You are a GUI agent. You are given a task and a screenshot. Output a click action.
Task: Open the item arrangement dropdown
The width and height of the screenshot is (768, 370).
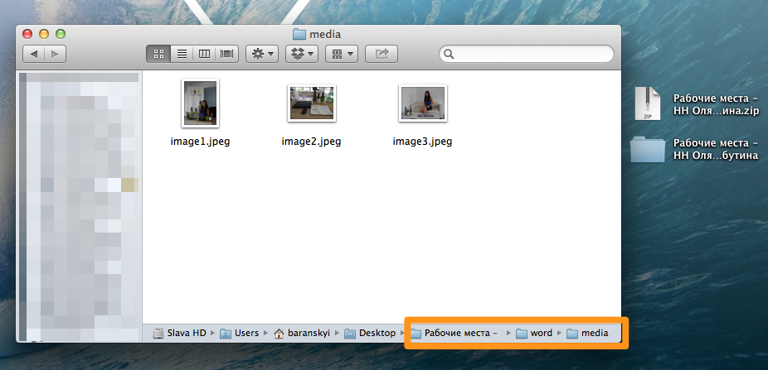340,54
